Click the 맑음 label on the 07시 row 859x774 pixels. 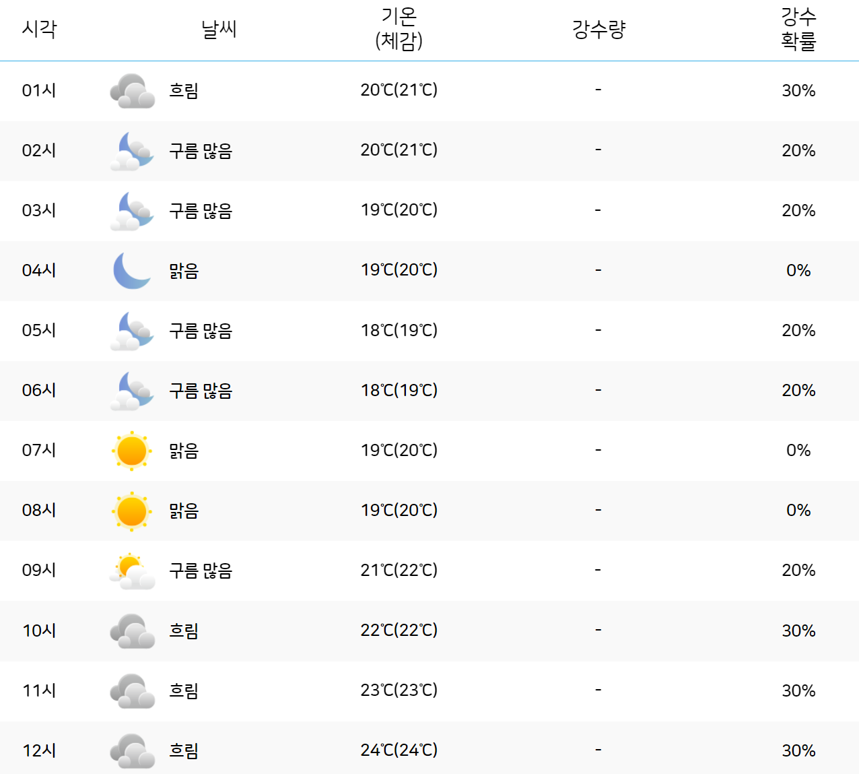[x=183, y=451]
